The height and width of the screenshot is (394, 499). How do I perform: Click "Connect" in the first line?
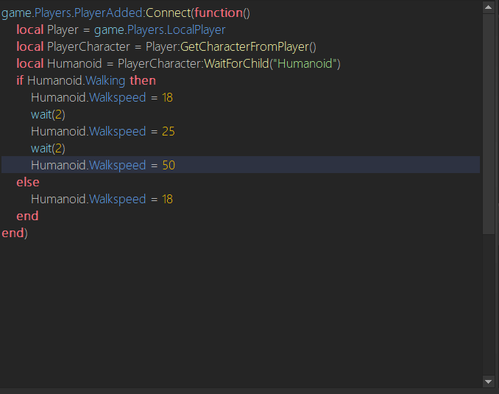(x=168, y=13)
